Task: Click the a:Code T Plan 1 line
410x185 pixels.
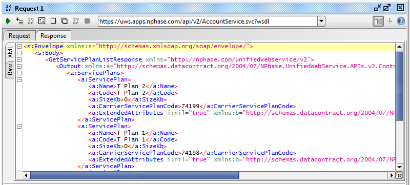Action: (x=133, y=139)
